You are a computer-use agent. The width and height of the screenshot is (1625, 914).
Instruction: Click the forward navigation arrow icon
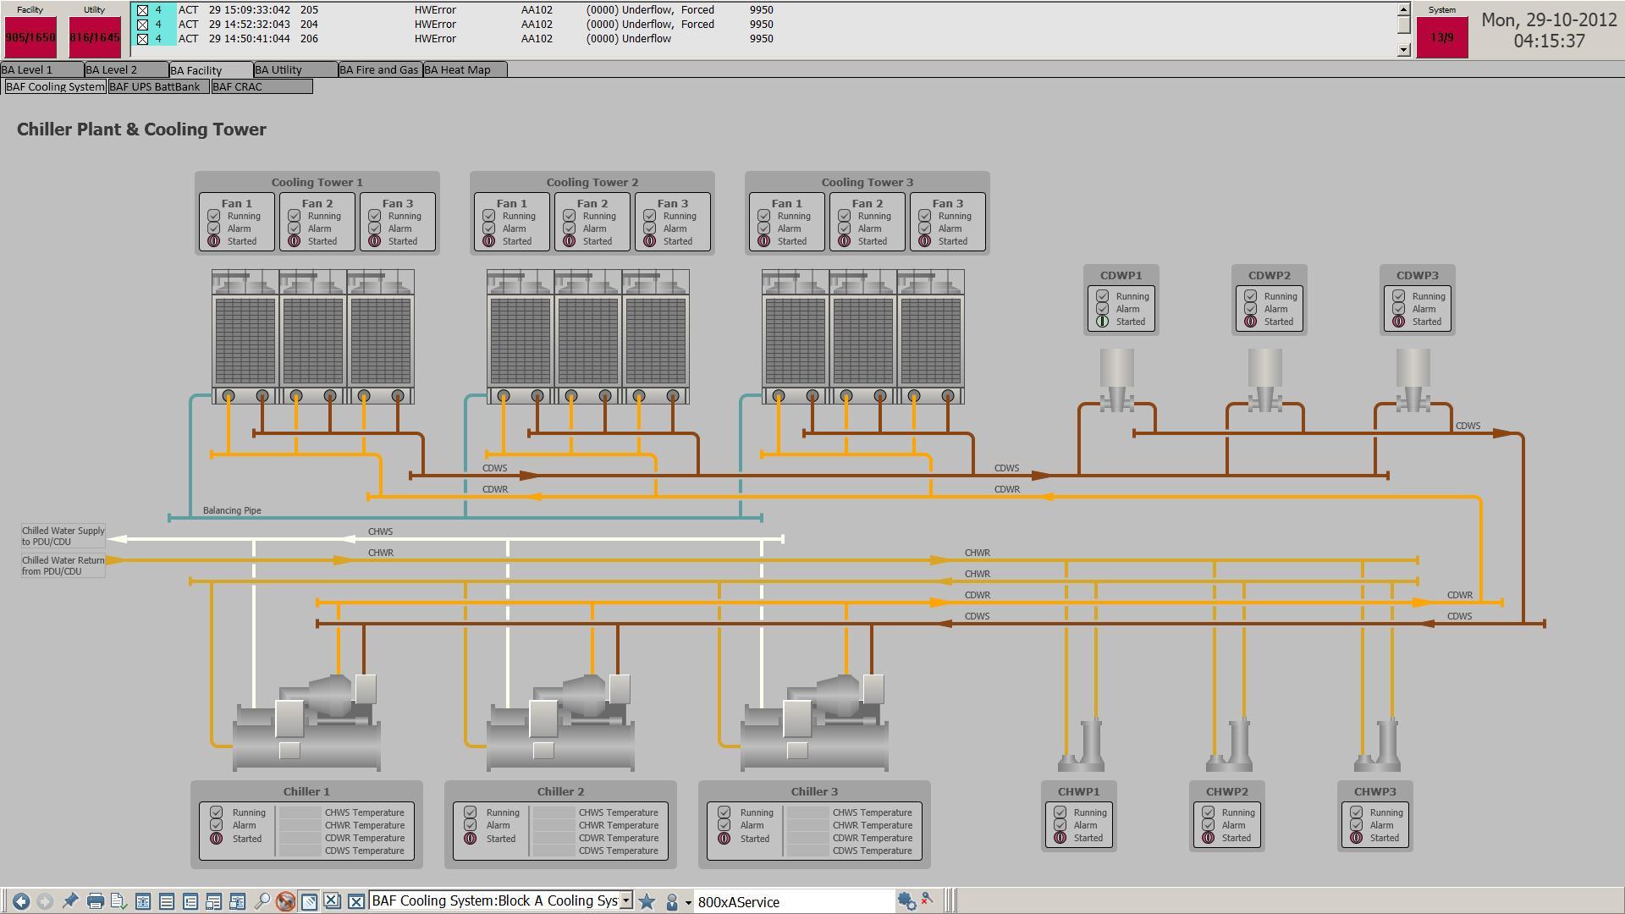[x=45, y=901]
